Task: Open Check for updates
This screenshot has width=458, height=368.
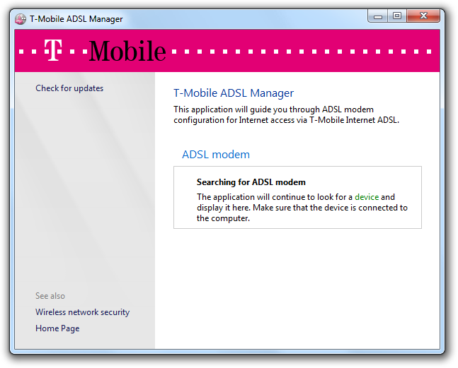Action: (69, 88)
